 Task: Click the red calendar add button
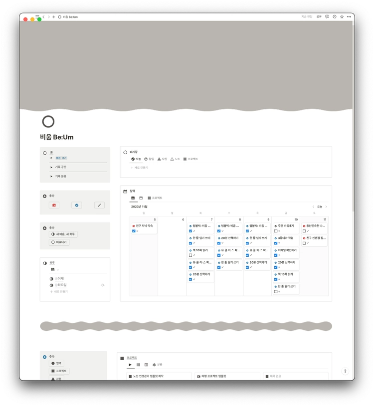(x=54, y=205)
